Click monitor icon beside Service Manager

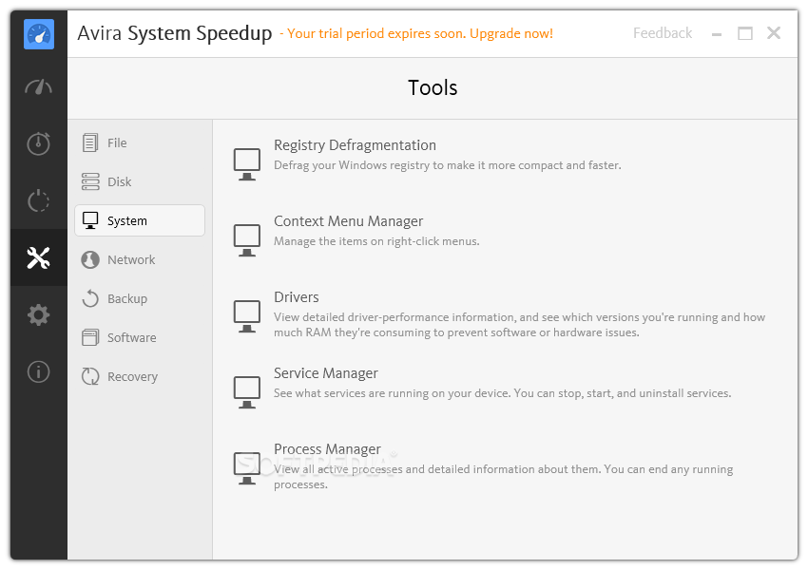pyautogui.click(x=247, y=392)
